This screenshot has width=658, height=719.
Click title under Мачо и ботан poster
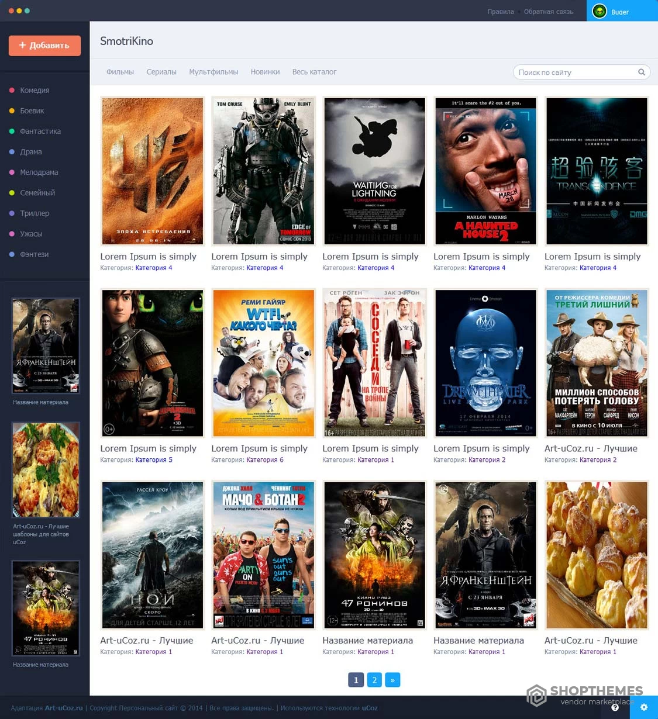pyautogui.click(x=258, y=641)
